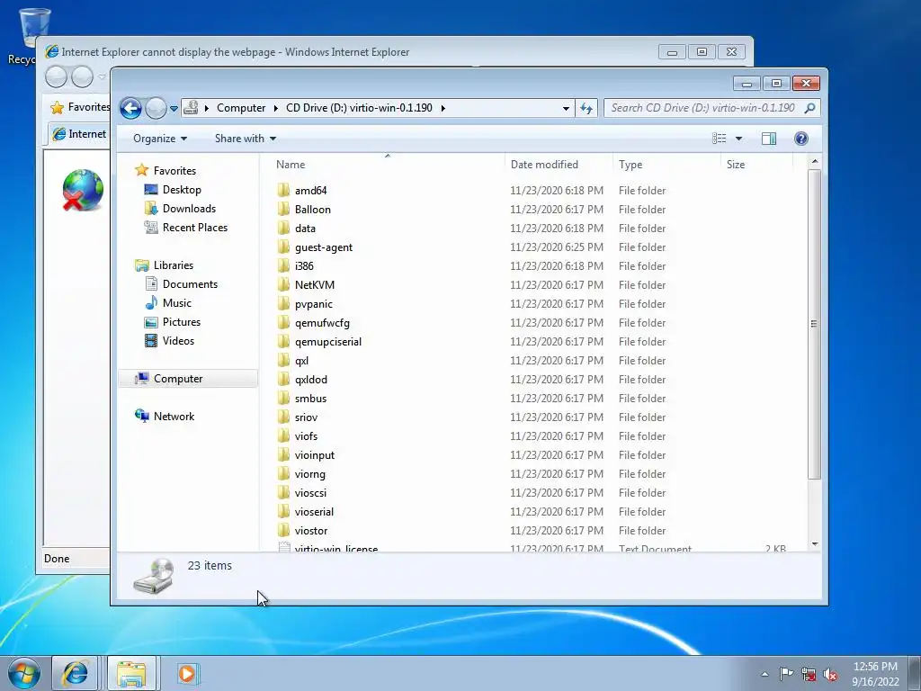
Task: Select the Balloon folder icon
Action: 283,209
